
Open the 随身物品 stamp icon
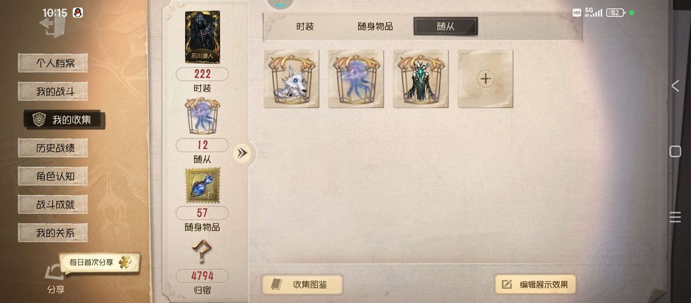pyautogui.click(x=202, y=185)
